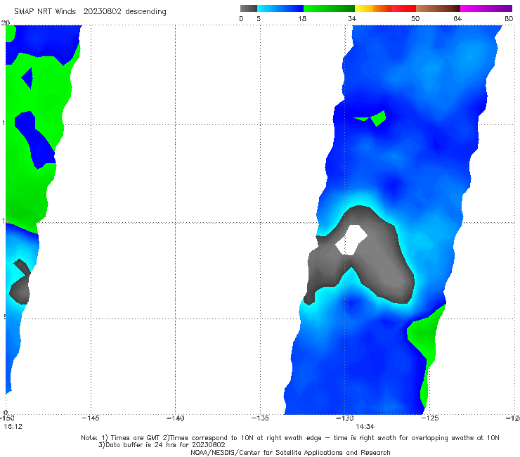Click the magenta 64-80 segment of the color bar

[x=486, y=8]
